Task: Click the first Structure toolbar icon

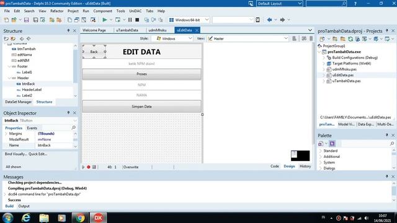Action: (6, 38)
